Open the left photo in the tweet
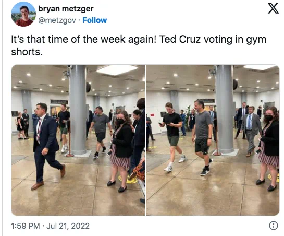This screenshot has width=284, height=236. [78, 140]
